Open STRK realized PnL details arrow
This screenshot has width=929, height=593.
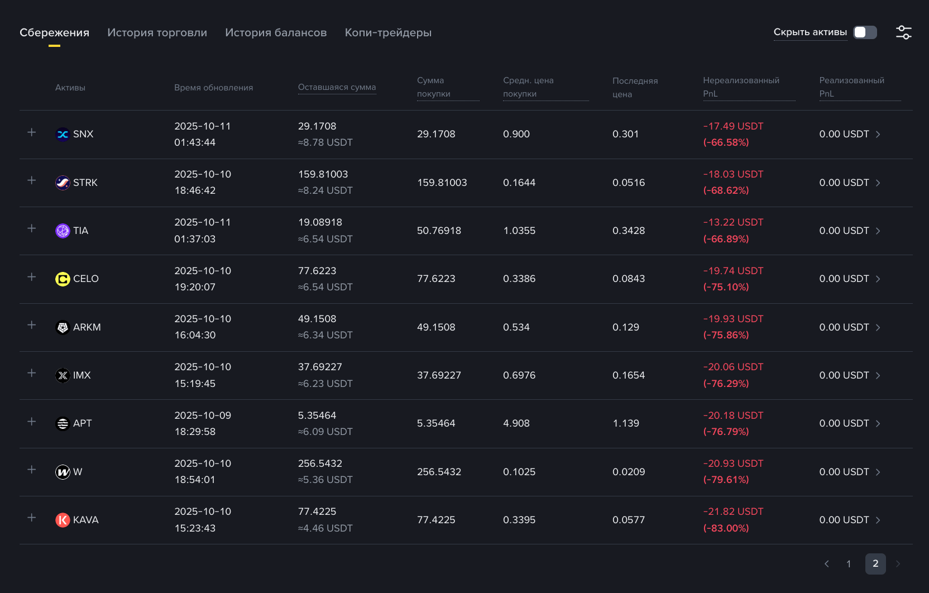878,183
